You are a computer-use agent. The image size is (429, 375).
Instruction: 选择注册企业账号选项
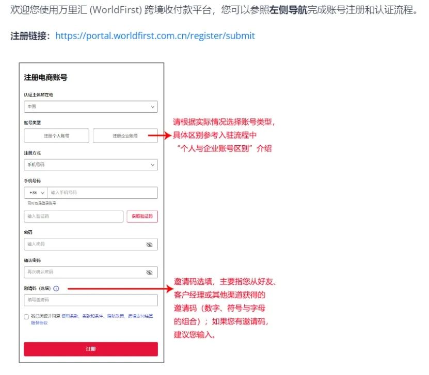click(125, 135)
